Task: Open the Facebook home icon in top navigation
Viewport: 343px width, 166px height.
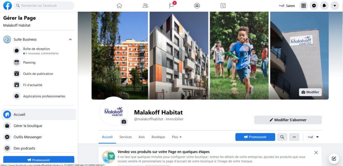Action: (x=119, y=6)
